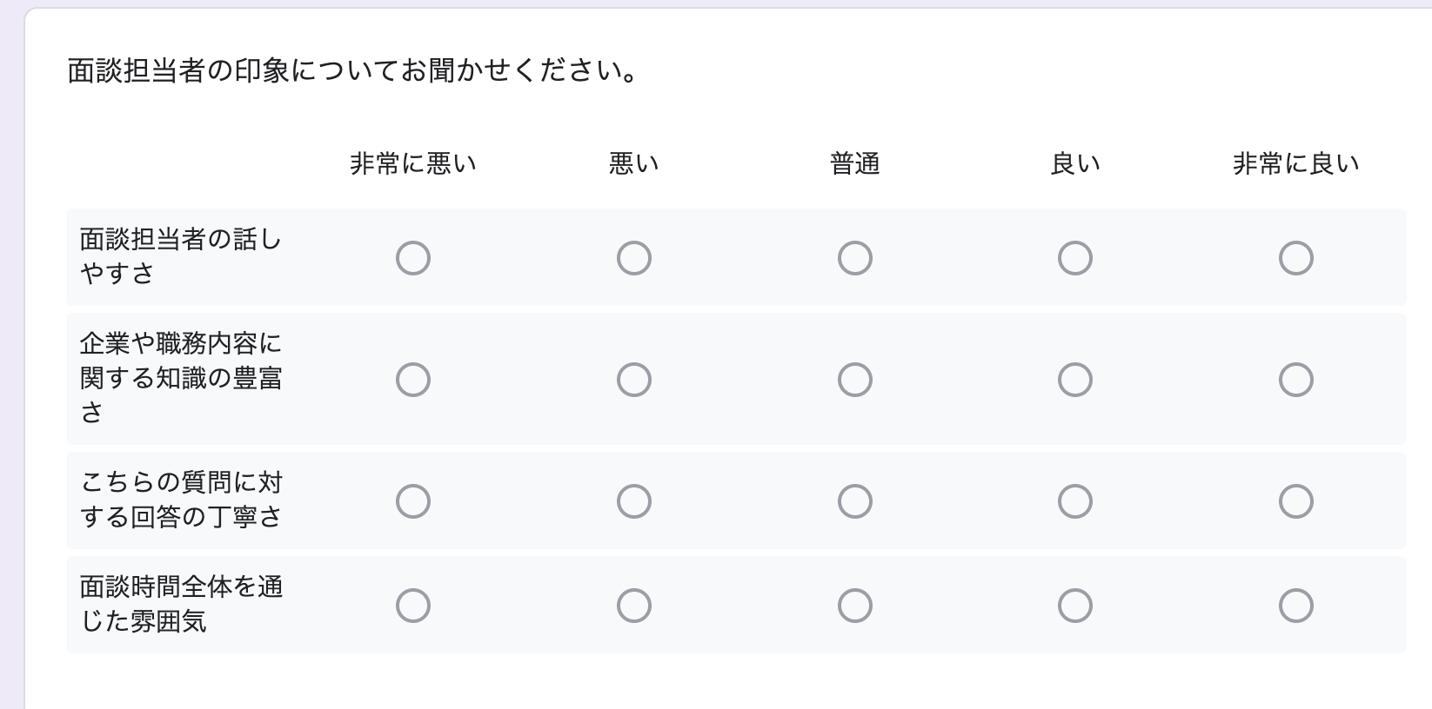Select 普通 for 企業や職務内容に関する知識の豊富さ

click(855, 380)
